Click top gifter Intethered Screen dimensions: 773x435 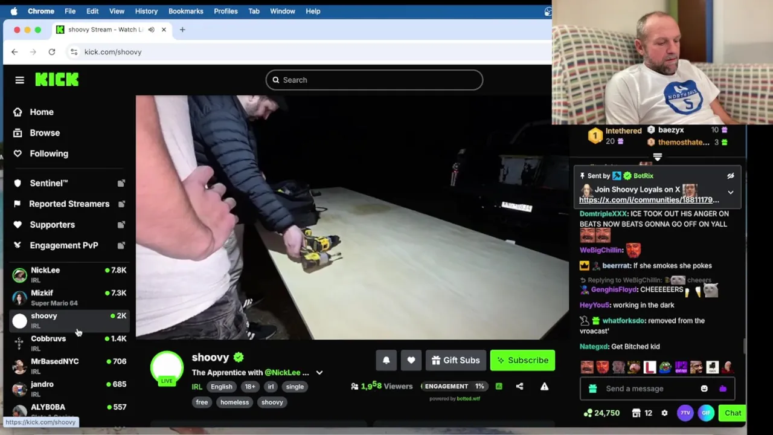pyautogui.click(x=623, y=131)
